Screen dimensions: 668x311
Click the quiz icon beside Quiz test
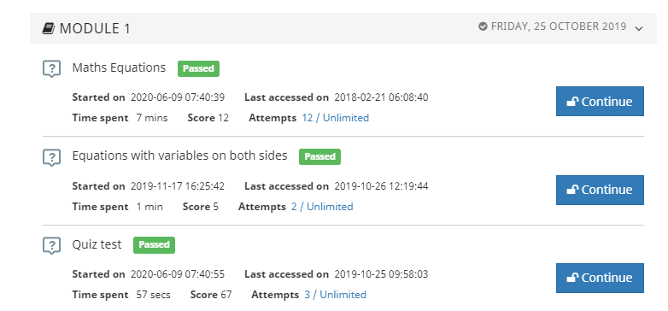tap(51, 246)
